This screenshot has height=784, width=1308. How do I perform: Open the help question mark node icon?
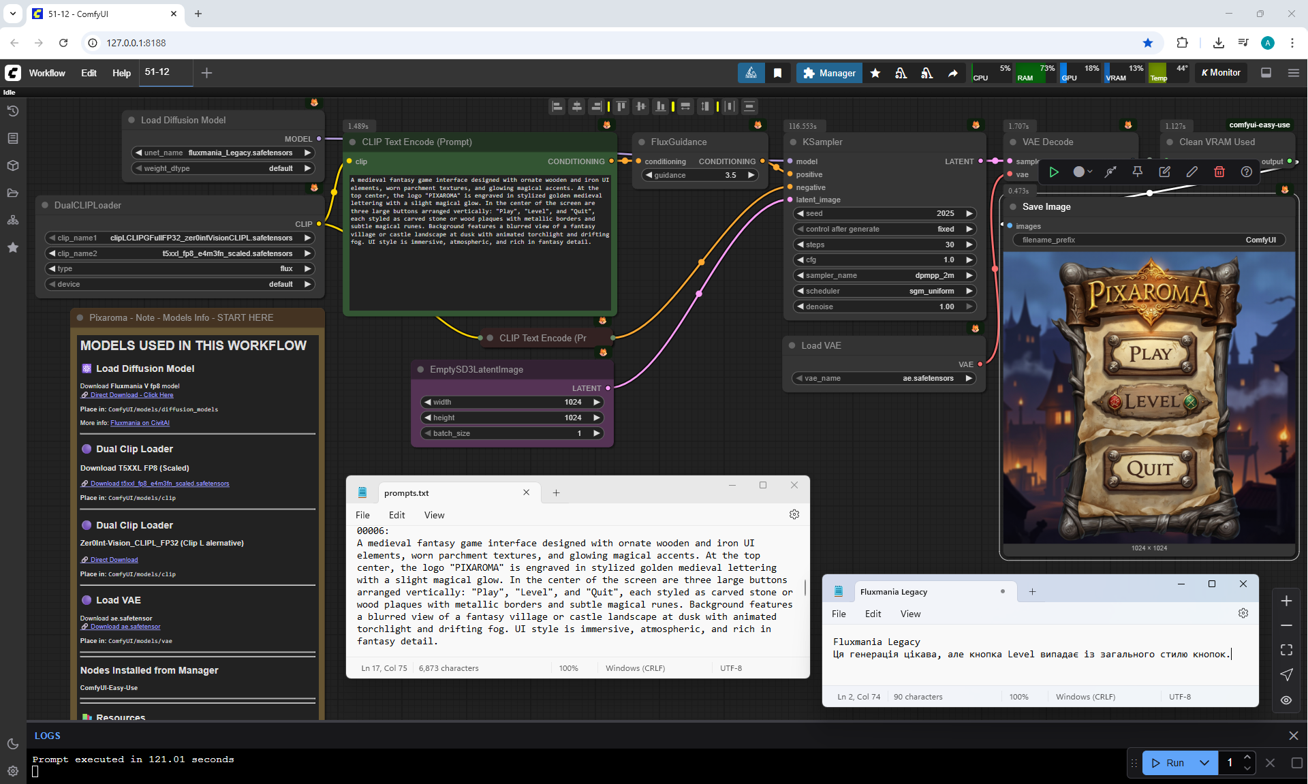coord(1246,172)
